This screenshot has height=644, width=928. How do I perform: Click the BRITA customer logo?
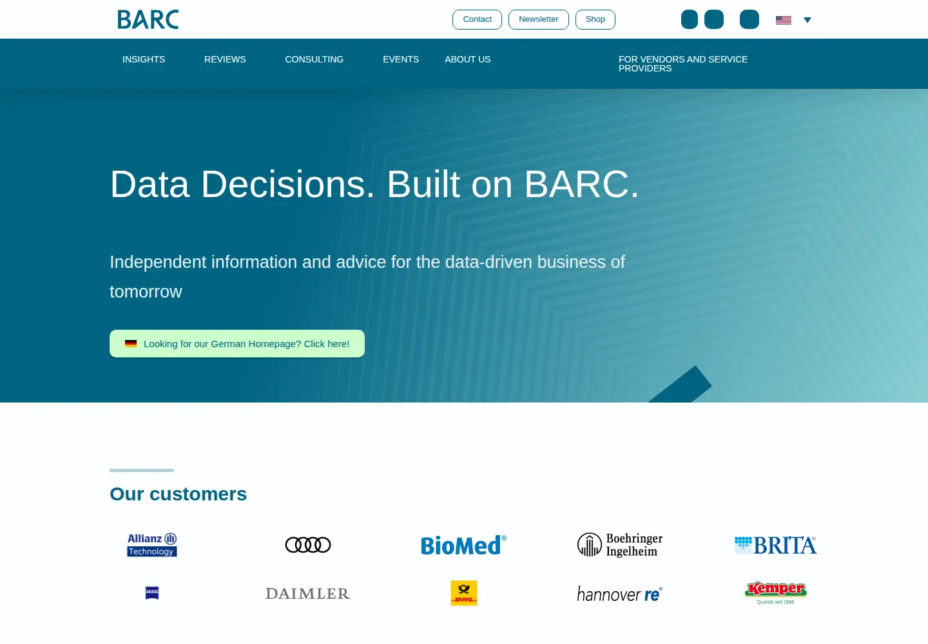coord(776,545)
